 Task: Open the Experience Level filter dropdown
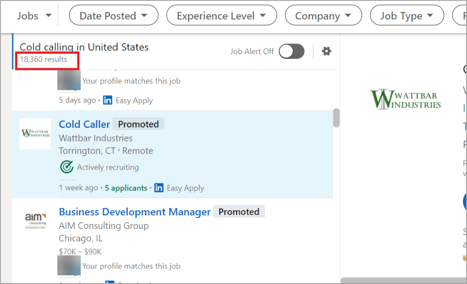[221, 16]
